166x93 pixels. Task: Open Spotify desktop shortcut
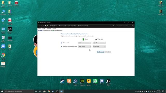(x=95, y=82)
